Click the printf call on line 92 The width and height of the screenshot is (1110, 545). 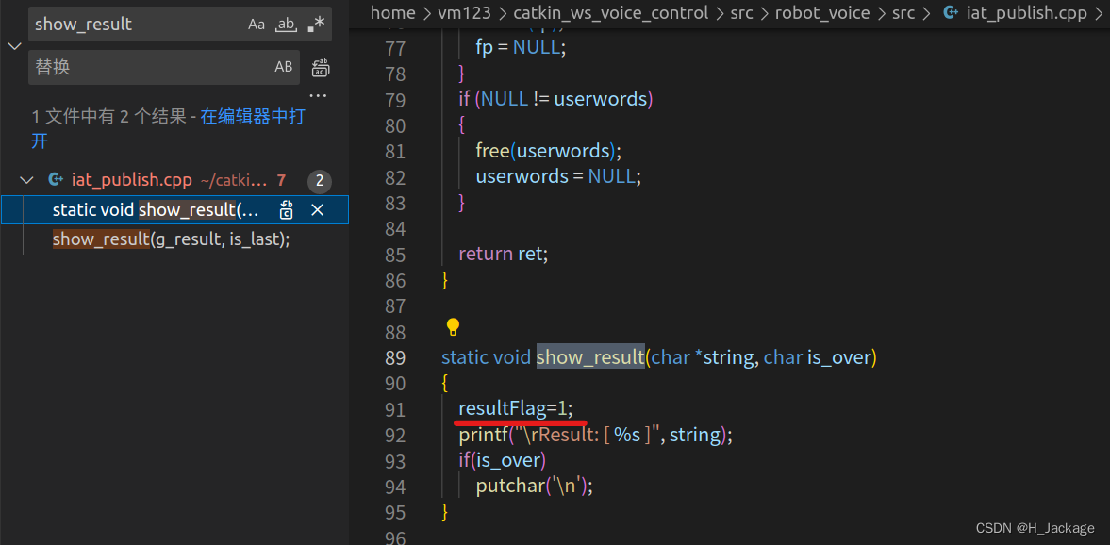point(595,436)
